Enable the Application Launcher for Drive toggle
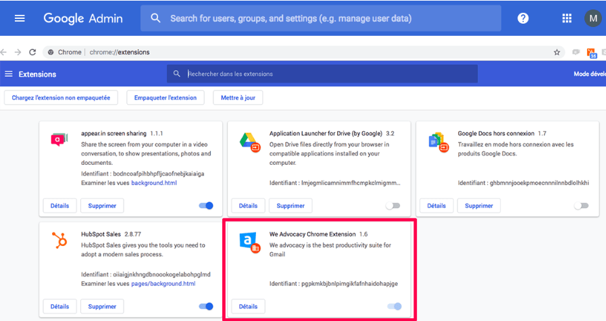606x321 pixels. tap(393, 205)
